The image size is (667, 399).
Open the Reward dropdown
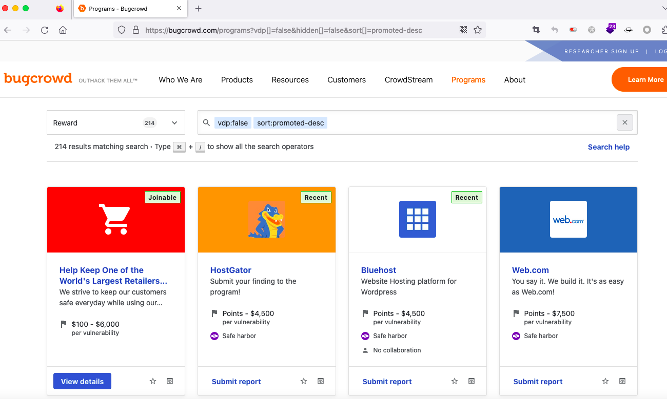click(x=115, y=123)
